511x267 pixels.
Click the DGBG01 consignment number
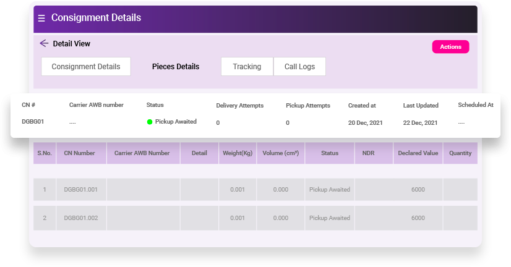tap(33, 122)
